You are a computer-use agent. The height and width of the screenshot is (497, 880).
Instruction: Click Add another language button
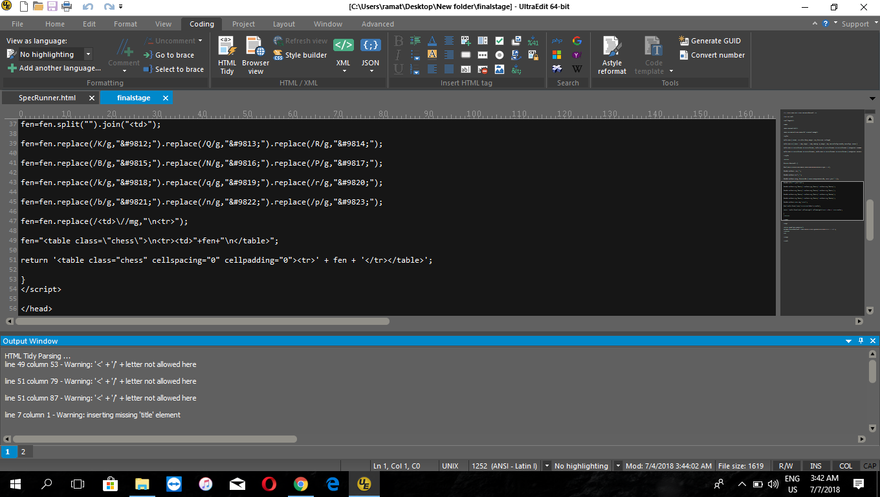pyautogui.click(x=54, y=68)
